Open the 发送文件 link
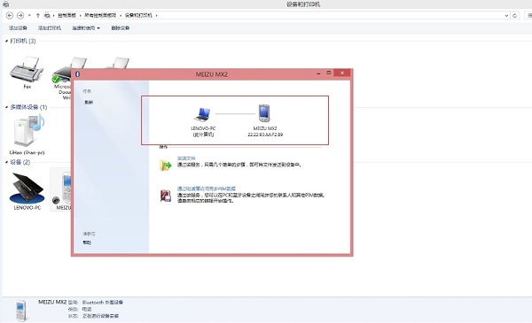 (186, 158)
